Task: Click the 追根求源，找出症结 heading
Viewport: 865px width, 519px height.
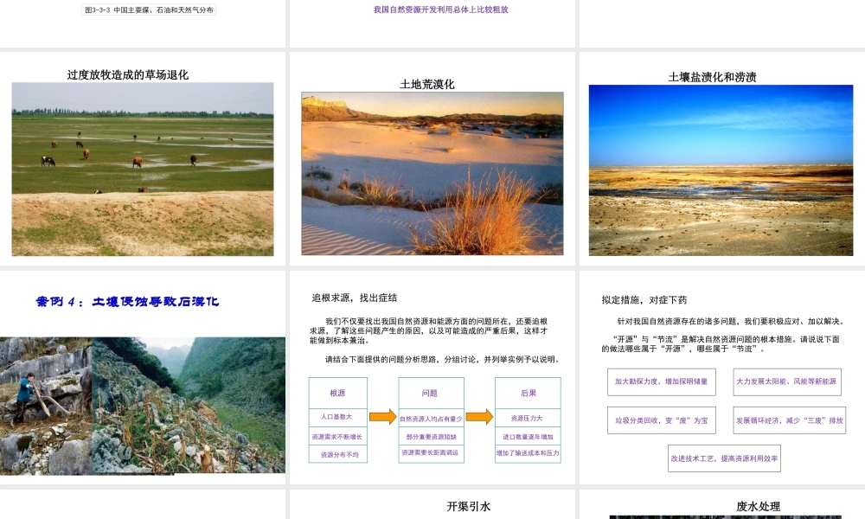Action: 354,298
